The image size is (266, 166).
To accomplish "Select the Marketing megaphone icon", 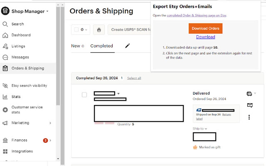I will coord(6,123).
